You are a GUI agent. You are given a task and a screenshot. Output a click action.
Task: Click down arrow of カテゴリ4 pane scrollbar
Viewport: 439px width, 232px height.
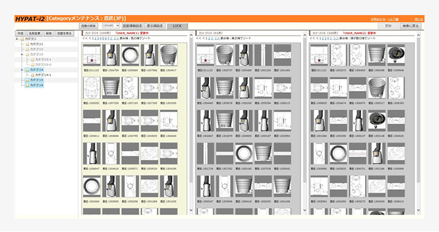coord(191,210)
